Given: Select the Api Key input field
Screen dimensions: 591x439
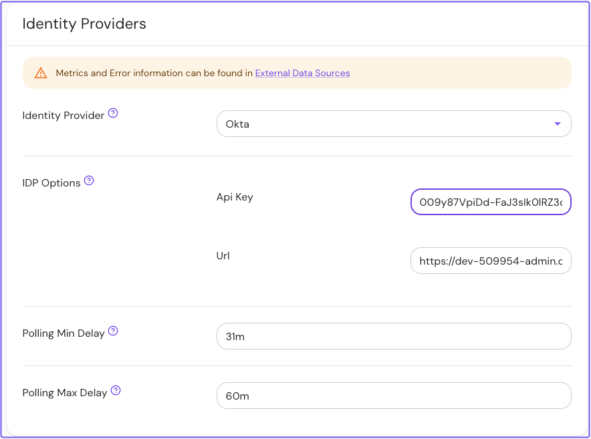Looking at the screenshot, I should click(x=491, y=202).
